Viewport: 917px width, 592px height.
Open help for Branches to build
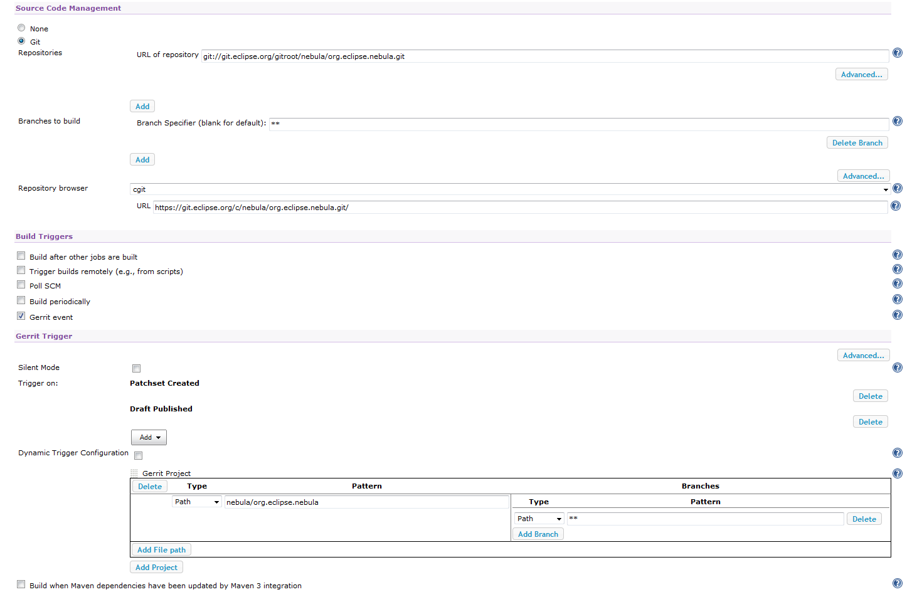(897, 121)
